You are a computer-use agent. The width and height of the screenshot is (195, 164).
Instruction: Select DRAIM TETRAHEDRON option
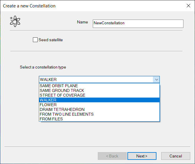click(x=62, y=109)
